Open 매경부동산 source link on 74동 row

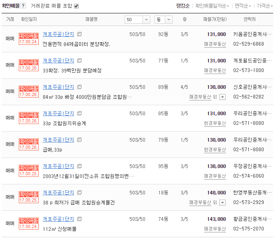tap(215, 229)
